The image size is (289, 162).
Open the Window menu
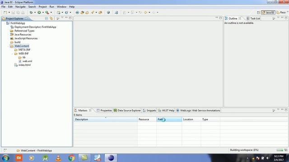click(61, 7)
